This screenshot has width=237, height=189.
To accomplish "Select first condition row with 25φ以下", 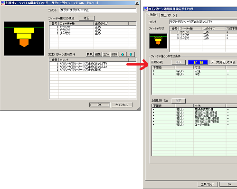I will click(x=93, y=64).
